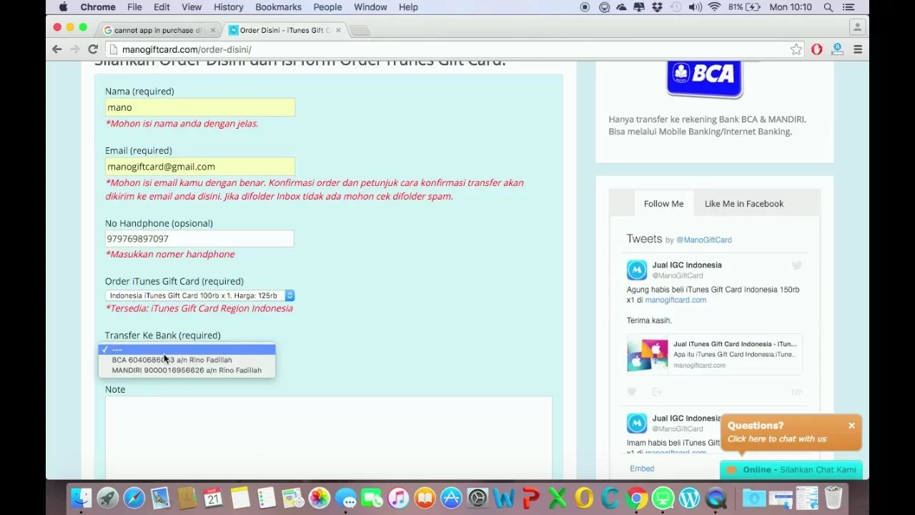Screen dimensions: 915x515
Task: Open the @ManoGiftCard Twitter link
Action: [x=704, y=240]
